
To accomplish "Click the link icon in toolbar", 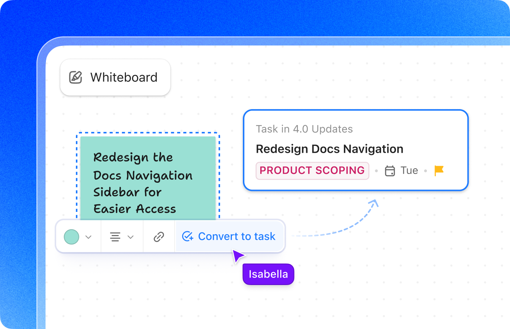I will pyautogui.click(x=159, y=237).
